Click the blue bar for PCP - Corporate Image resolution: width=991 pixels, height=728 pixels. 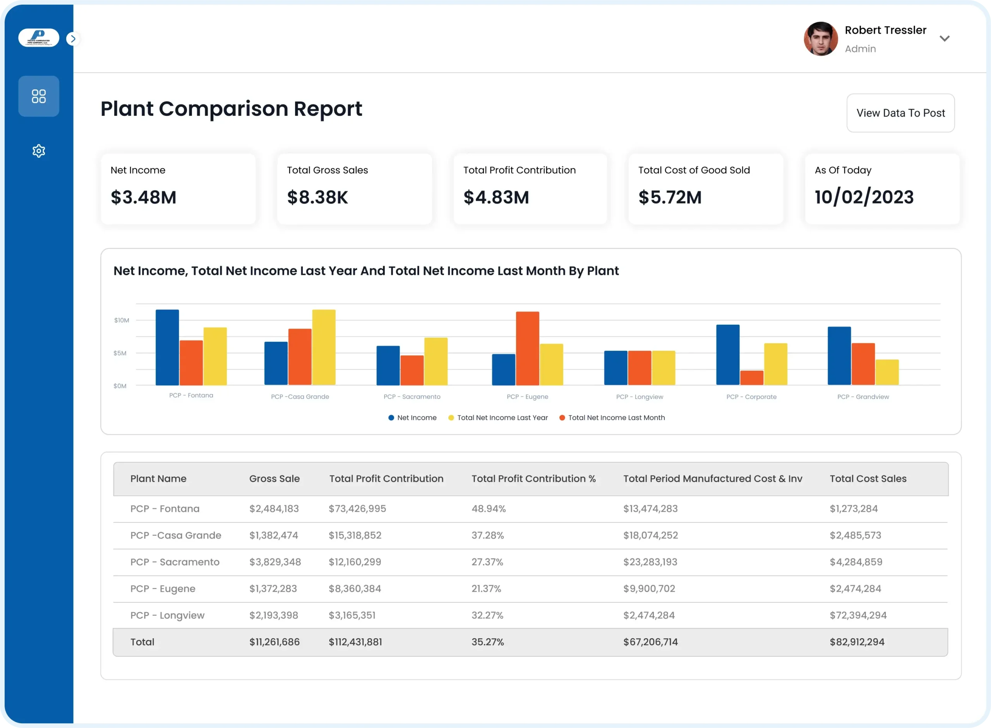click(728, 355)
